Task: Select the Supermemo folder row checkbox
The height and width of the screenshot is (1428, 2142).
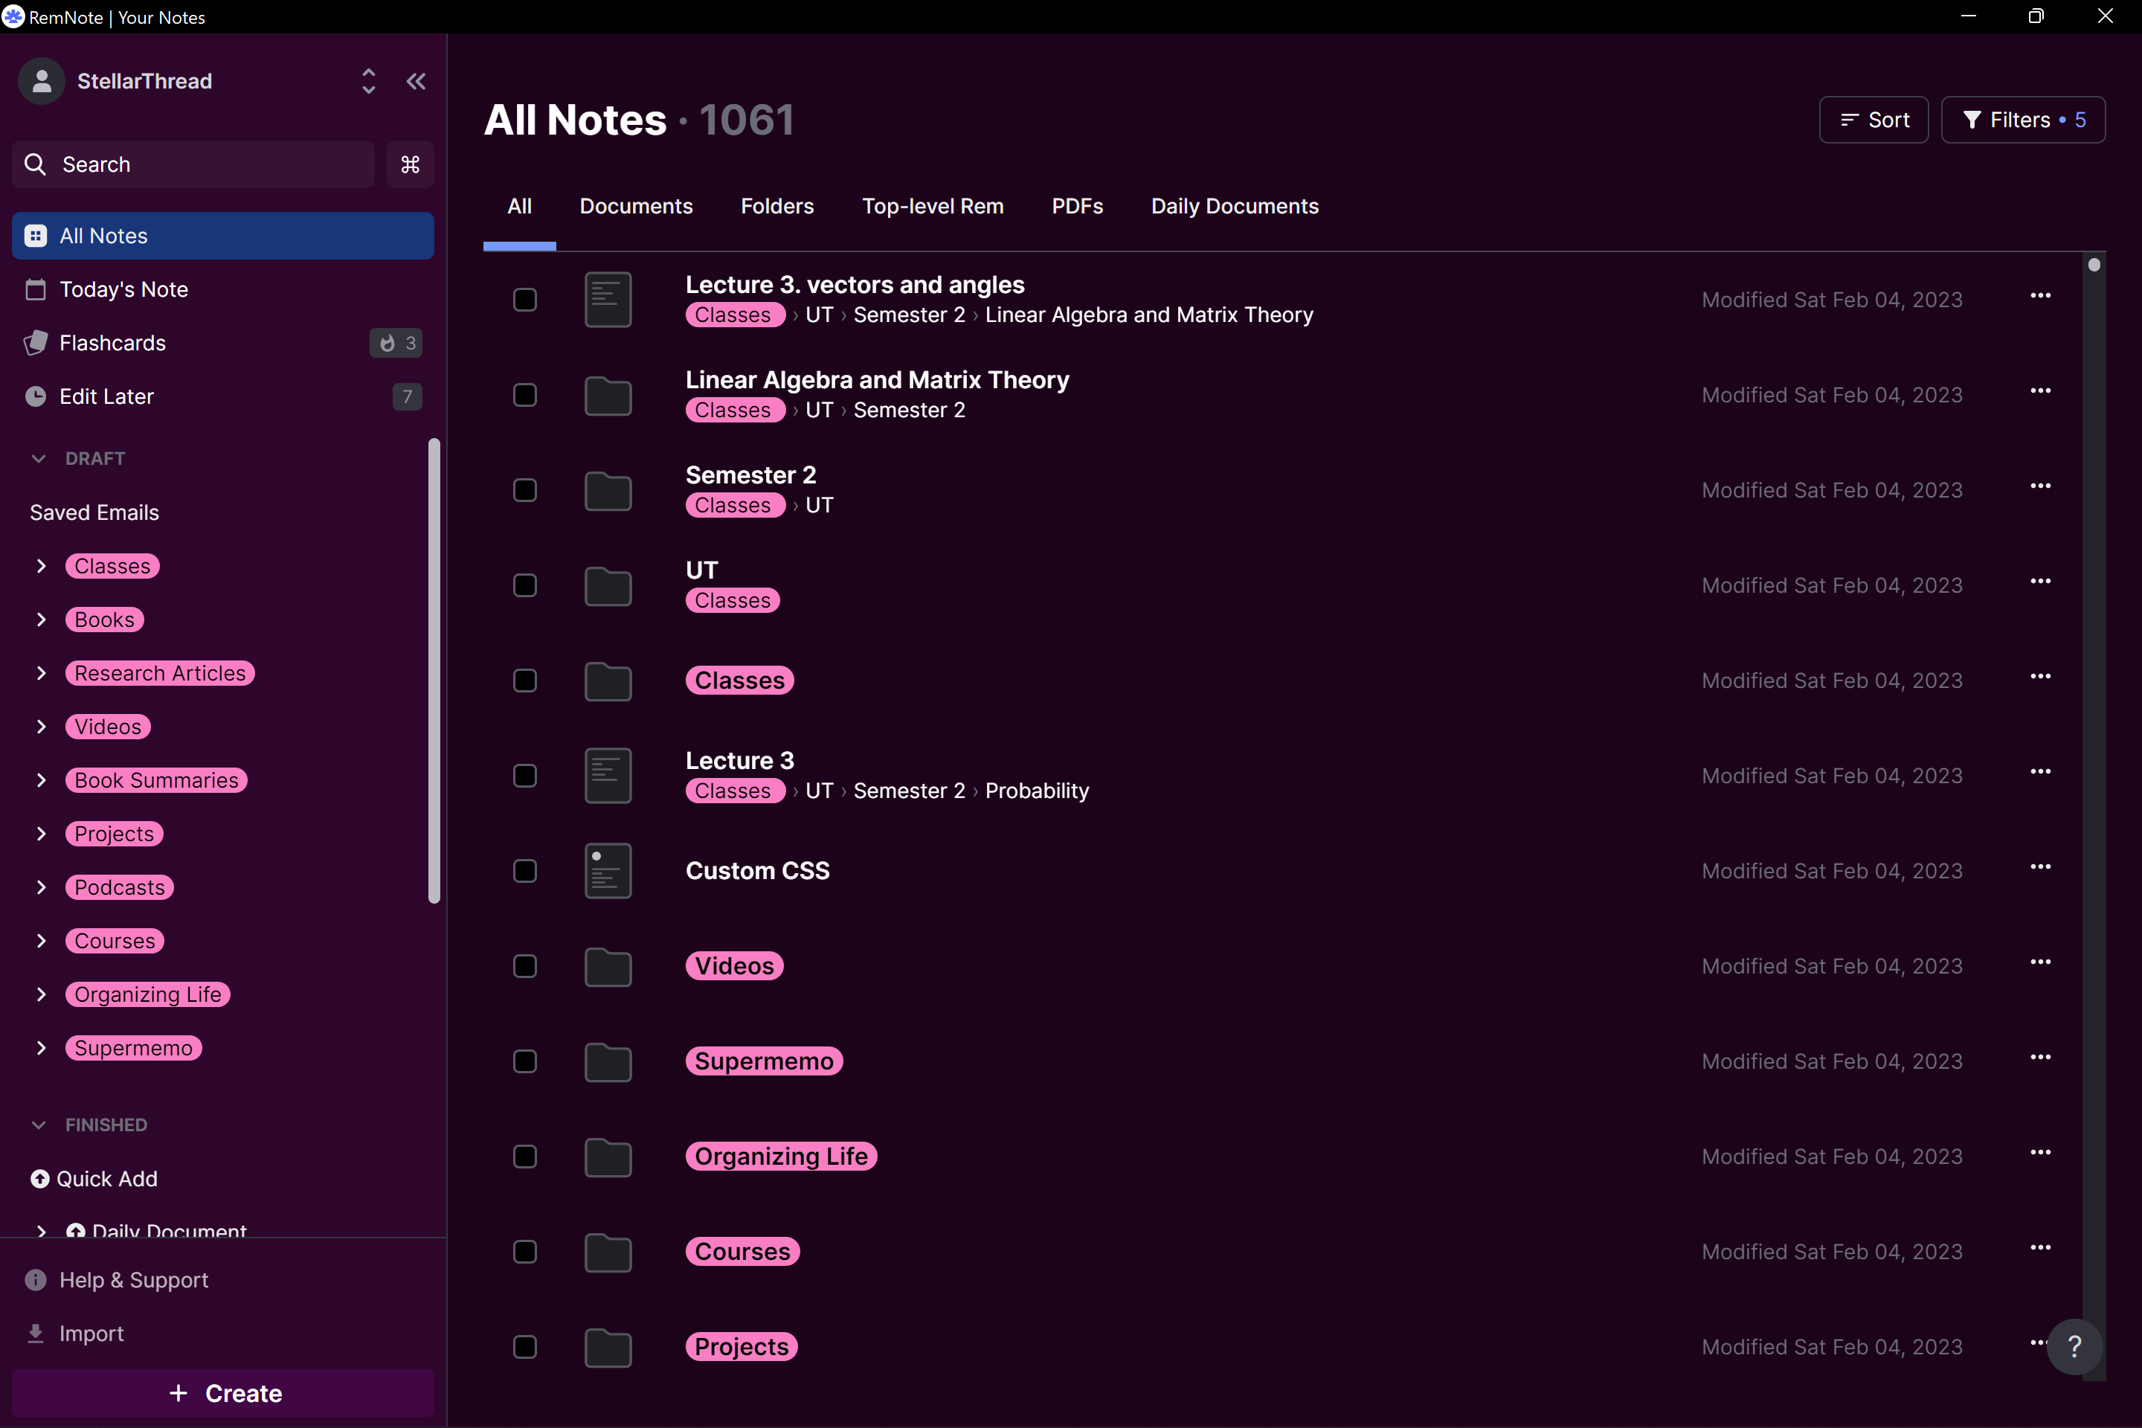Action: click(526, 1062)
